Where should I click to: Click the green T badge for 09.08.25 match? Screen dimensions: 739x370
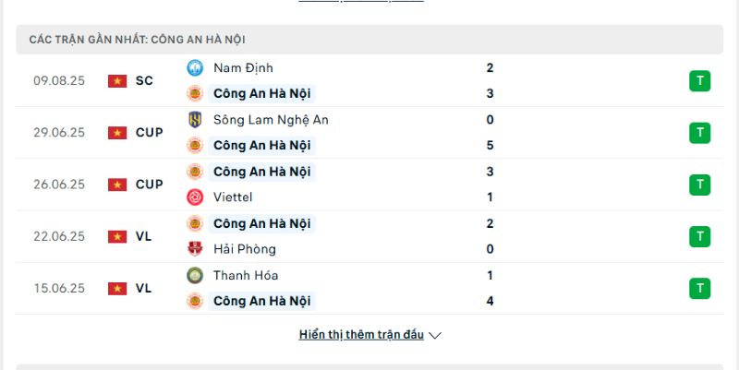click(699, 80)
